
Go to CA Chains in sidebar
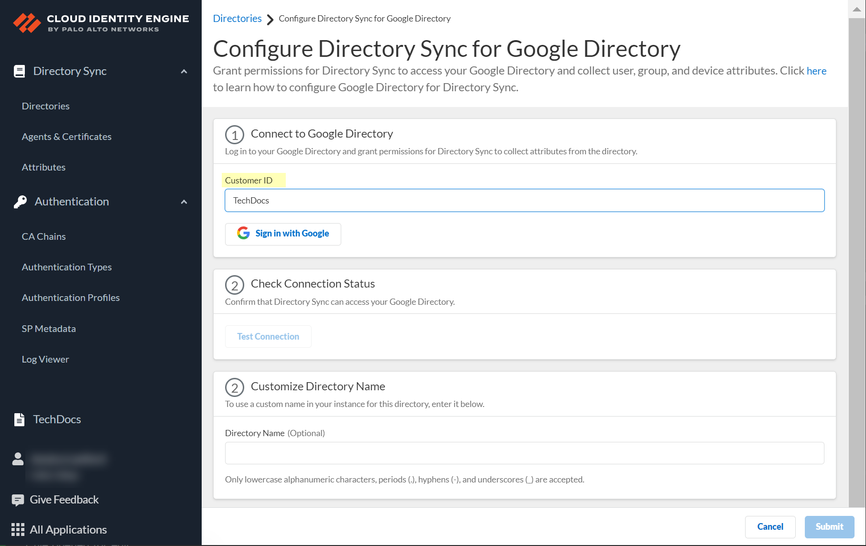pos(43,236)
